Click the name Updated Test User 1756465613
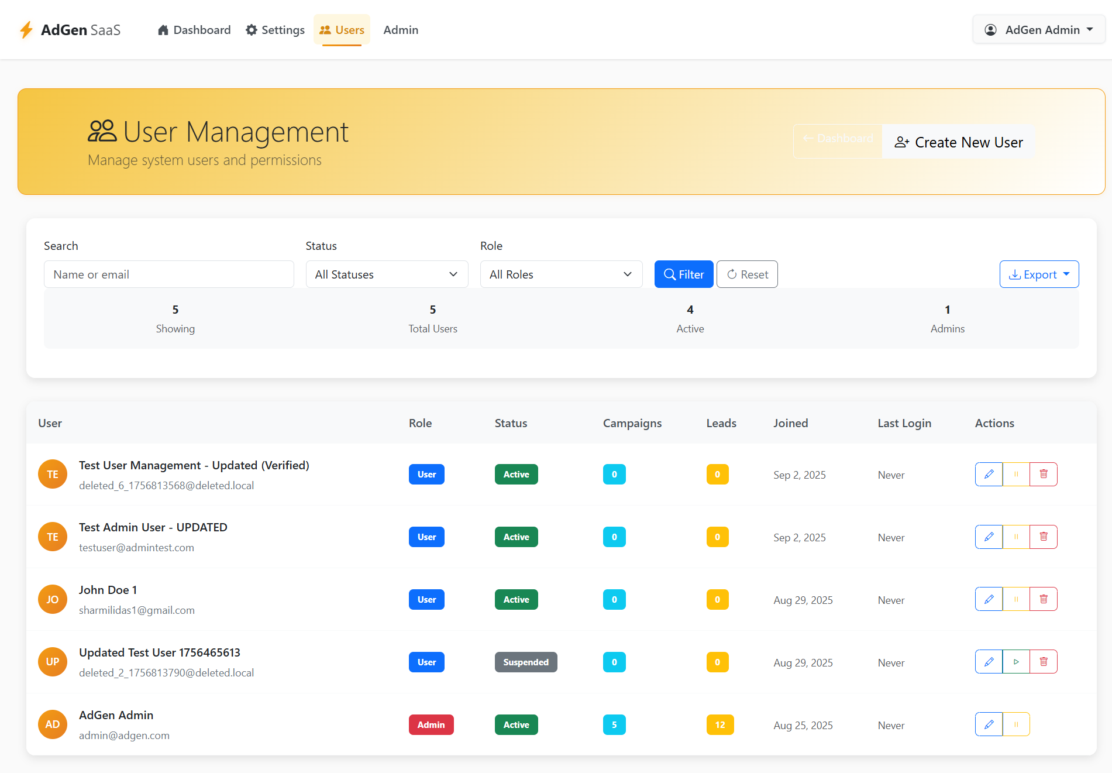1112x773 pixels. point(160,652)
